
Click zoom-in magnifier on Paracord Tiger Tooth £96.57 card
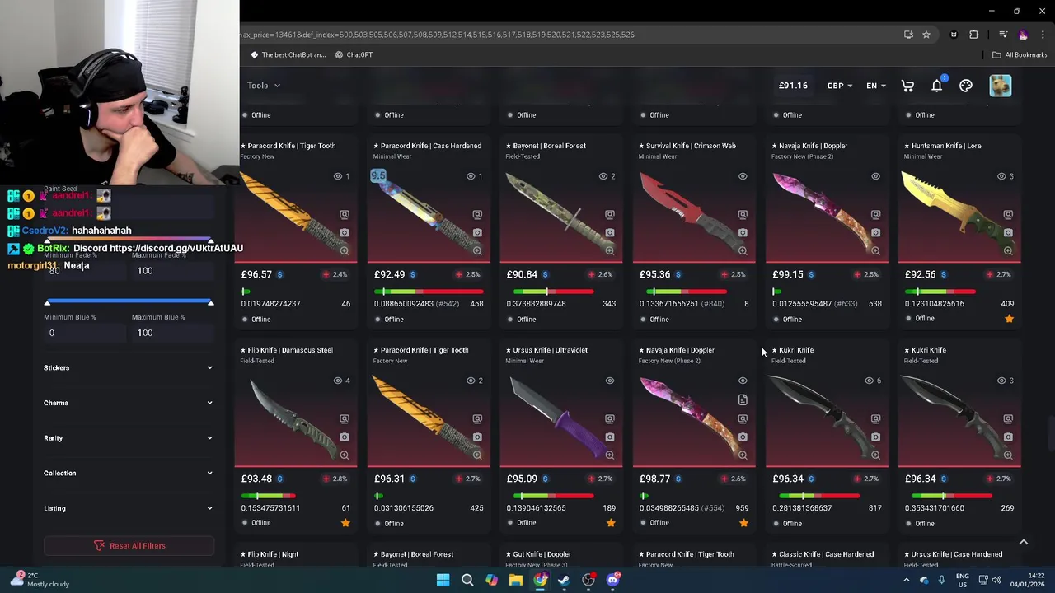pyautogui.click(x=345, y=250)
